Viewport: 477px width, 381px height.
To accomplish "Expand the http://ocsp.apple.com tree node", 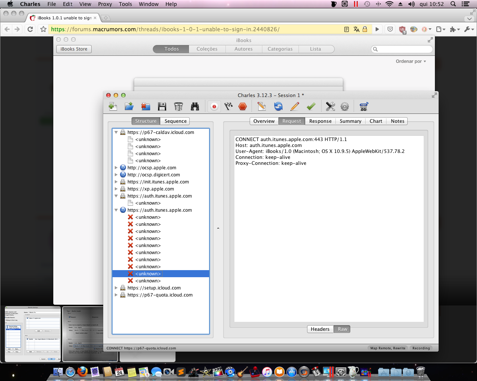I will 116,168.
